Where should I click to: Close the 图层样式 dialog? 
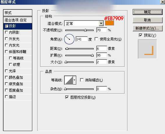coord(162,2)
